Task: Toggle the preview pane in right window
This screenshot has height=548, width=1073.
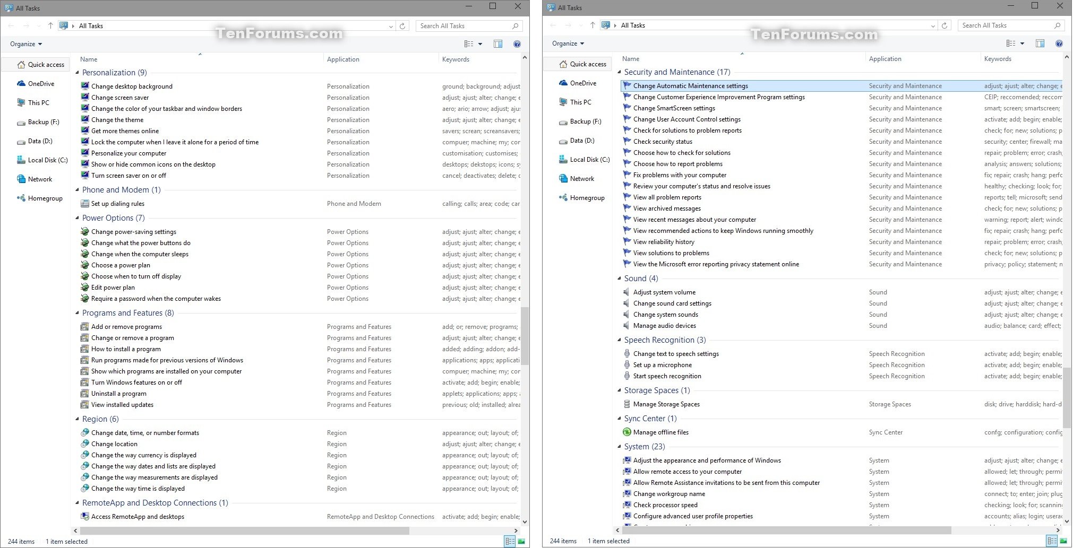Action: (1040, 44)
